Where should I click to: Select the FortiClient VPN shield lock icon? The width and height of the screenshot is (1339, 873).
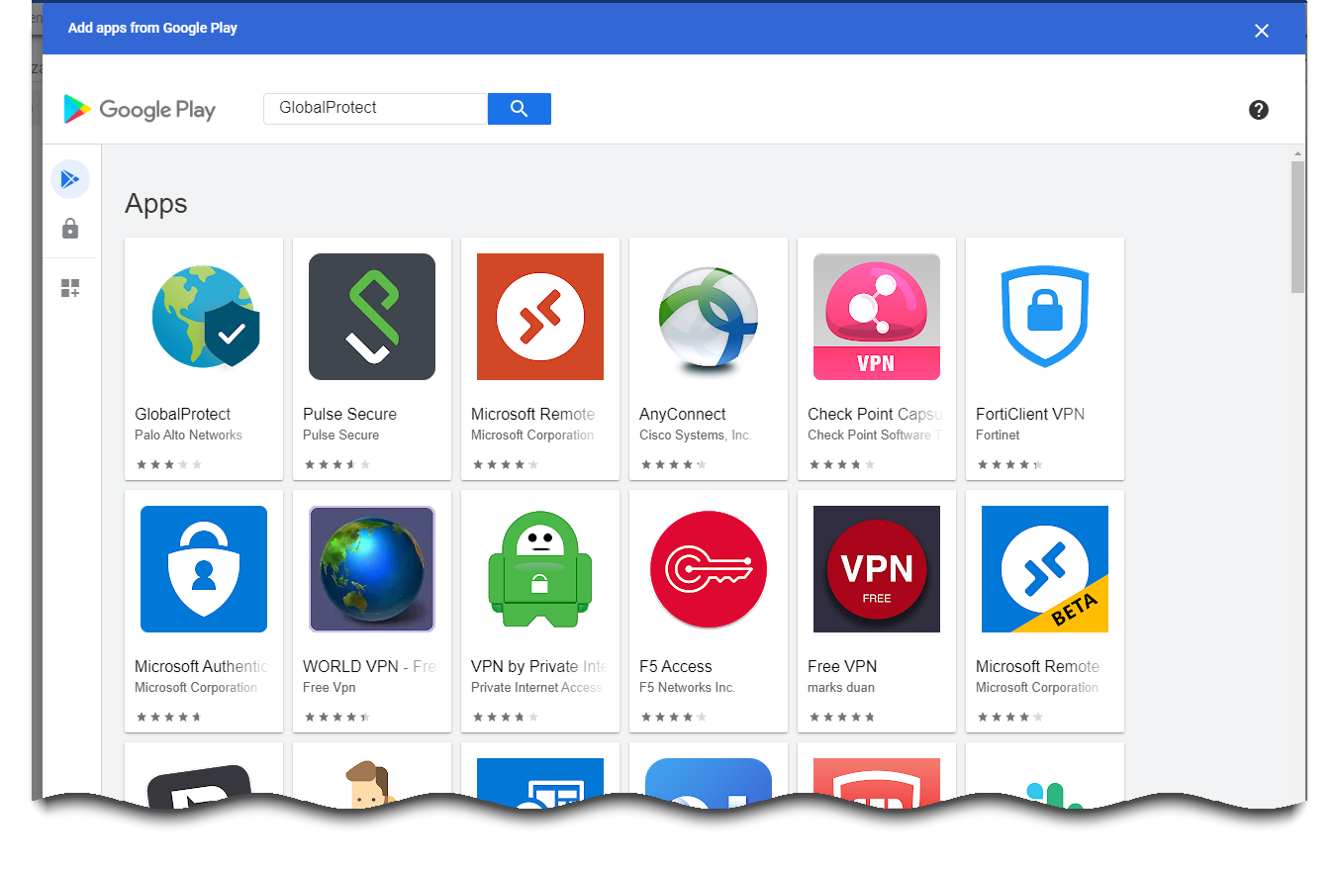[x=1045, y=317]
